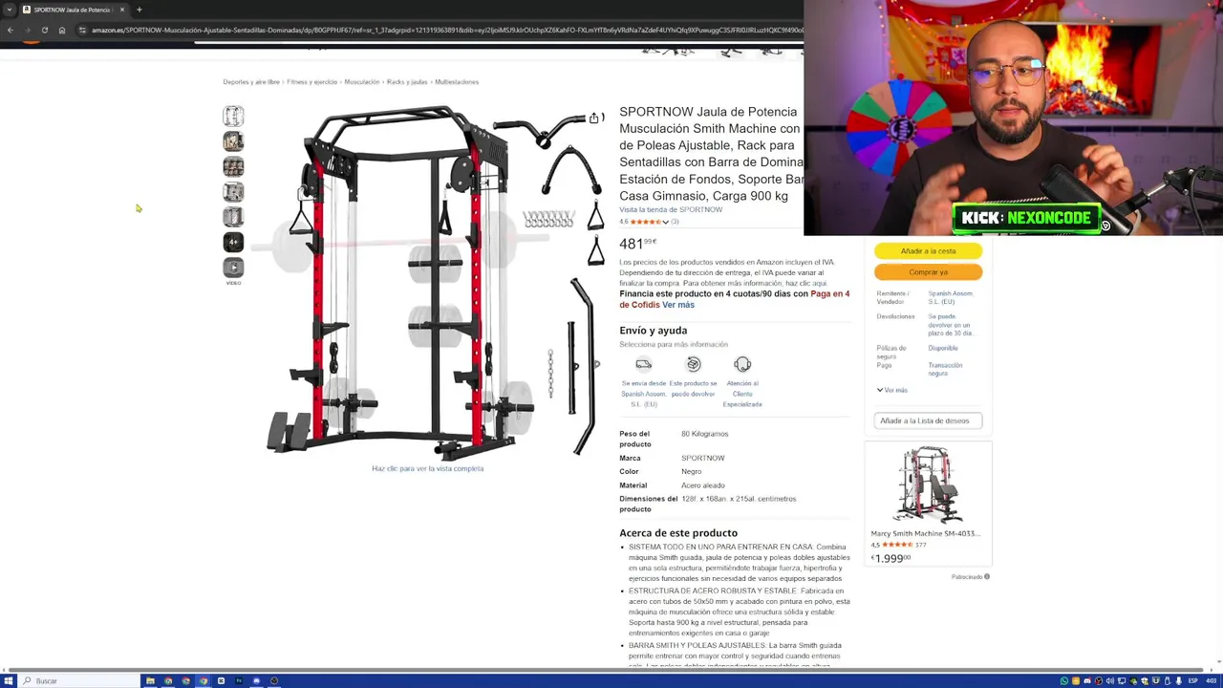This screenshot has height=688, width=1223.
Task: Expand the star rating dropdown arrow
Action: click(x=666, y=222)
